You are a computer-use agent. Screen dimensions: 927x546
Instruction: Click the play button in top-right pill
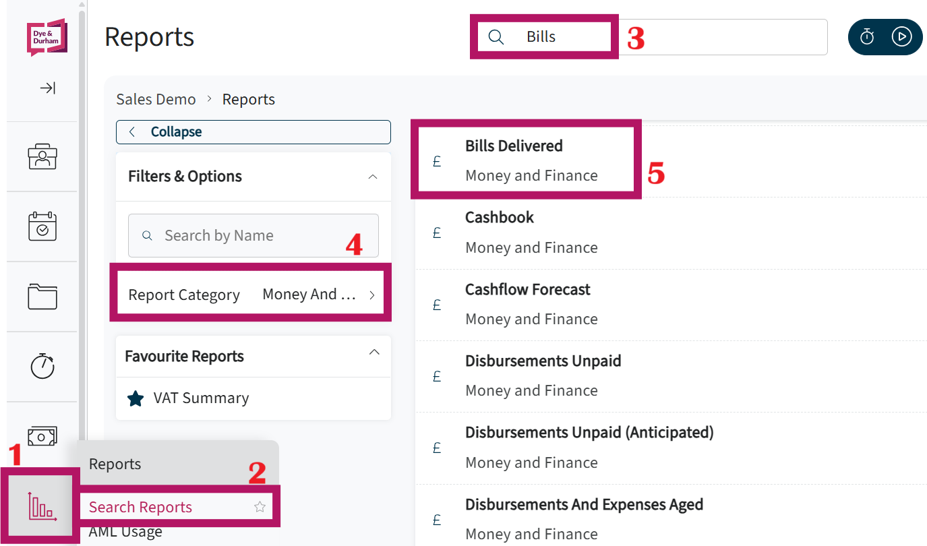901,36
